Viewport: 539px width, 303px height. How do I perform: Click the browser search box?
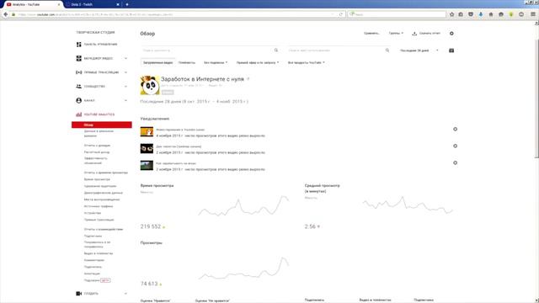[x=397, y=14]
